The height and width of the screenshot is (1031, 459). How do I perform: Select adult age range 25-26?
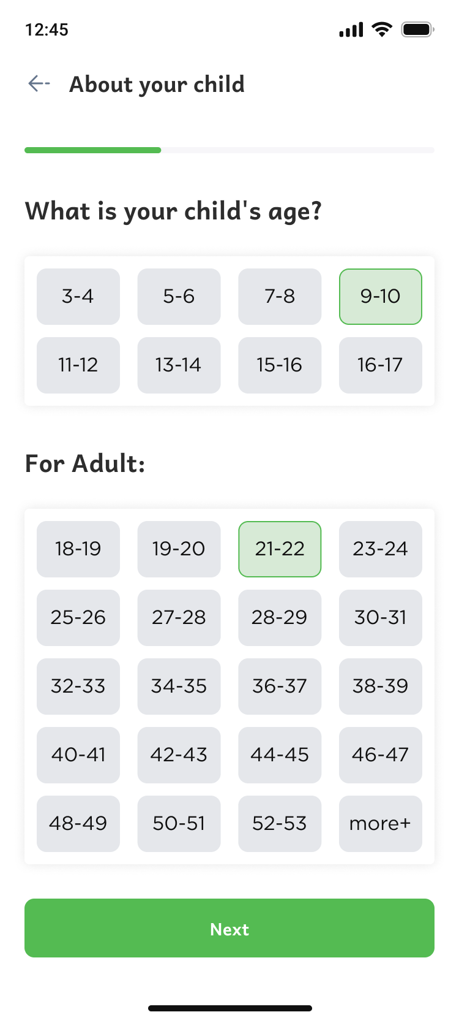78,618
